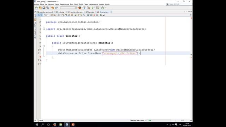Click the red error marker on line 12

40,57
